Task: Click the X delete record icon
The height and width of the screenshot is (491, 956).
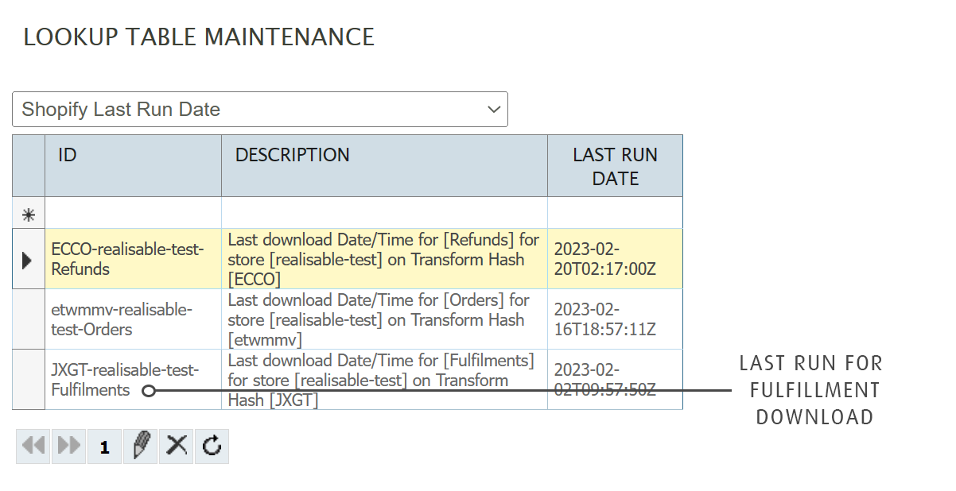Action: [x=177, y=446]
